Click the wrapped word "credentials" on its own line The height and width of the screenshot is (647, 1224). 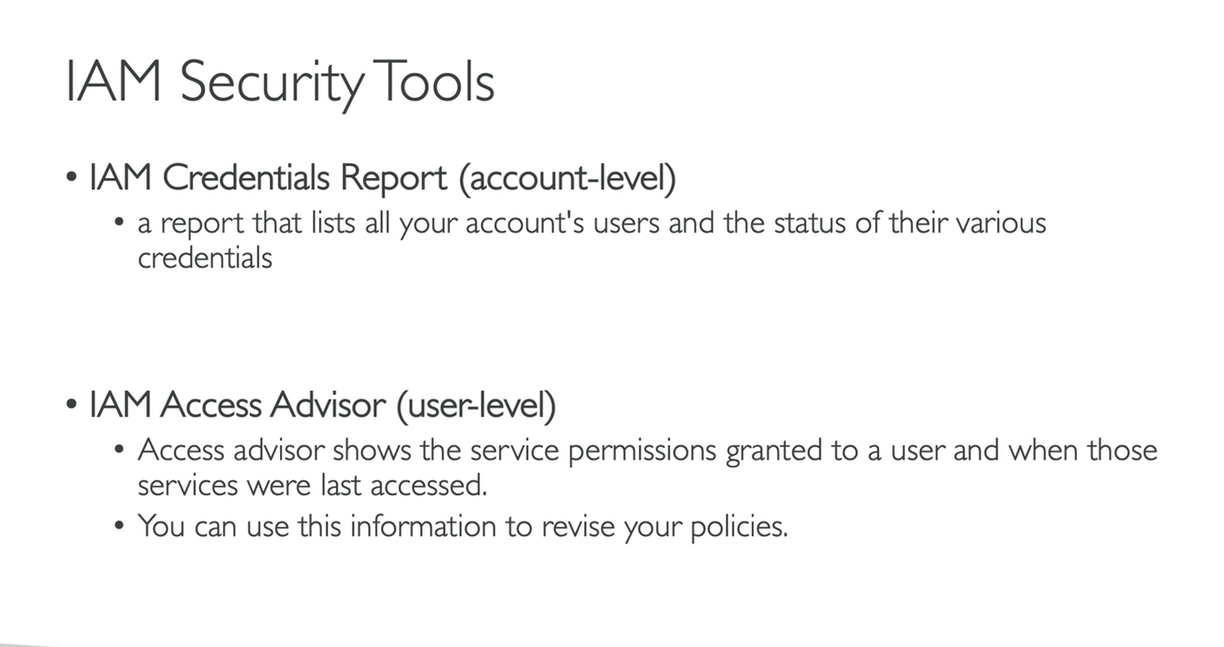pyautogui.click(x=204, y=258)
